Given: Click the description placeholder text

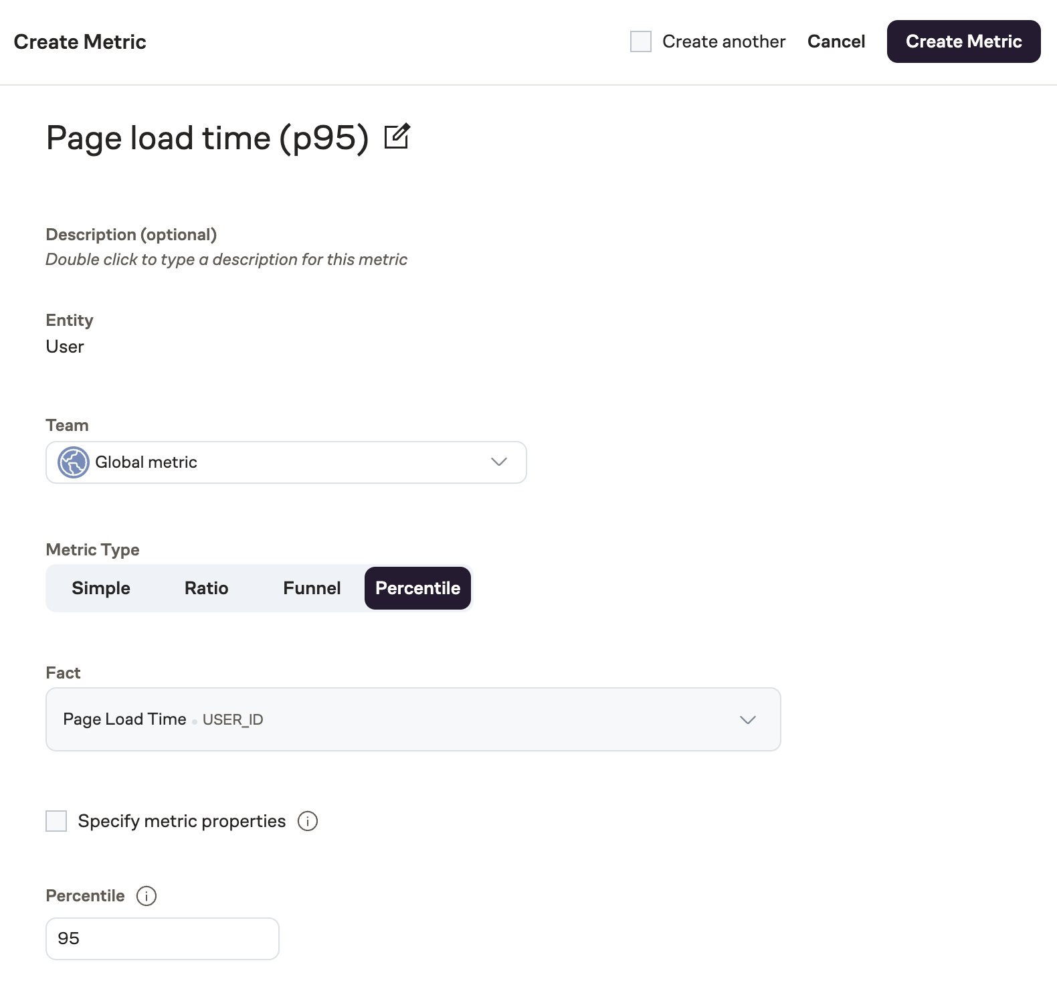Looking at the screenshot, I should [226, 260].
